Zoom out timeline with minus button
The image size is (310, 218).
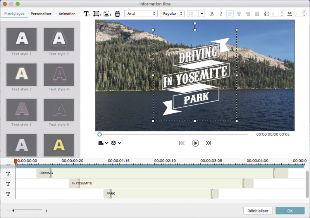8,211
